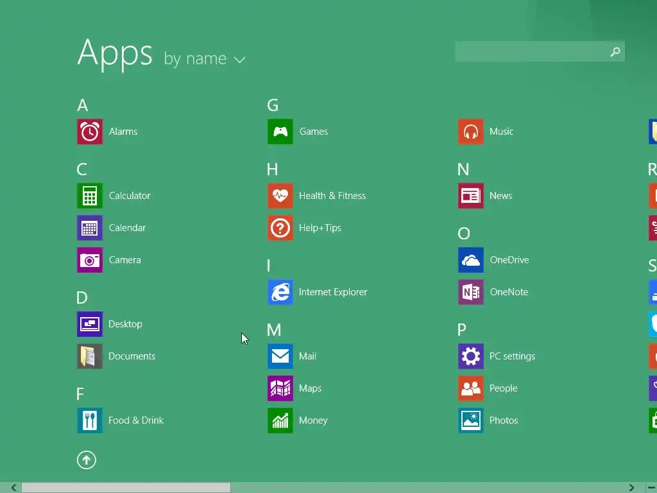
Task: Click the "PC settings" text label
Action: coord(513,356)
